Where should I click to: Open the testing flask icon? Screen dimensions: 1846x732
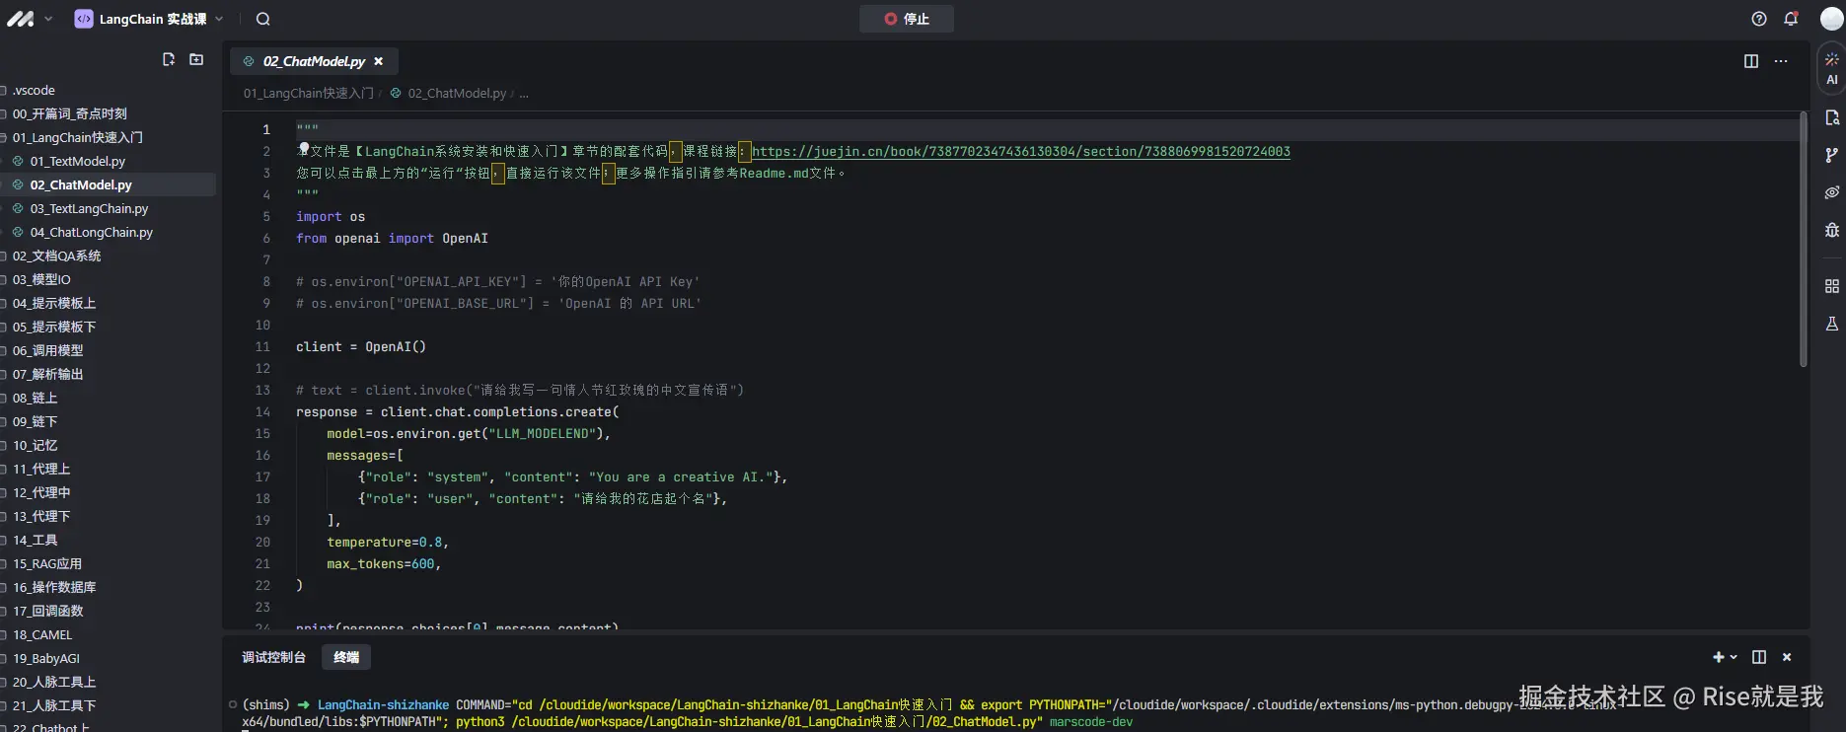pos(1831,324)
